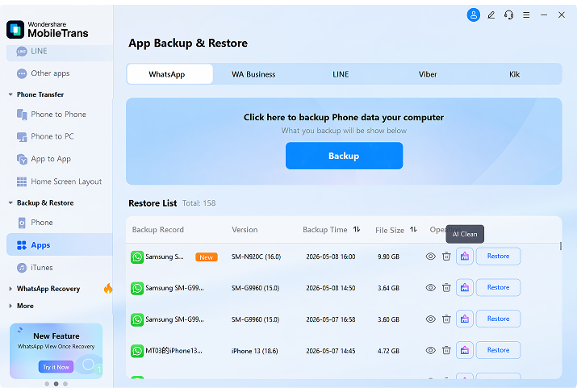Sort the list by Backup Time
This screenshot has height=392, width=577.
click(x=357, y=229)
